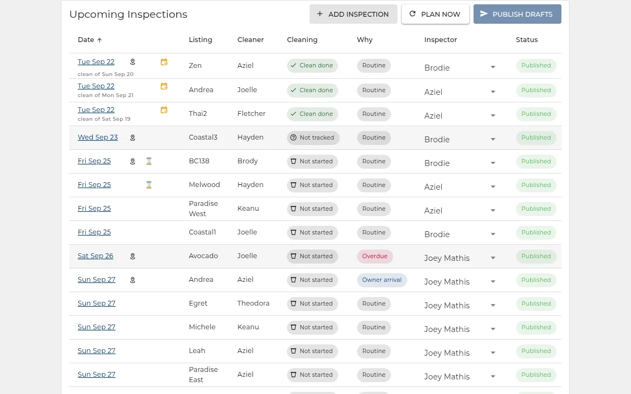Open the inspector dropdown for Paradise East
The image size is (631, 394).
[493, 376]
